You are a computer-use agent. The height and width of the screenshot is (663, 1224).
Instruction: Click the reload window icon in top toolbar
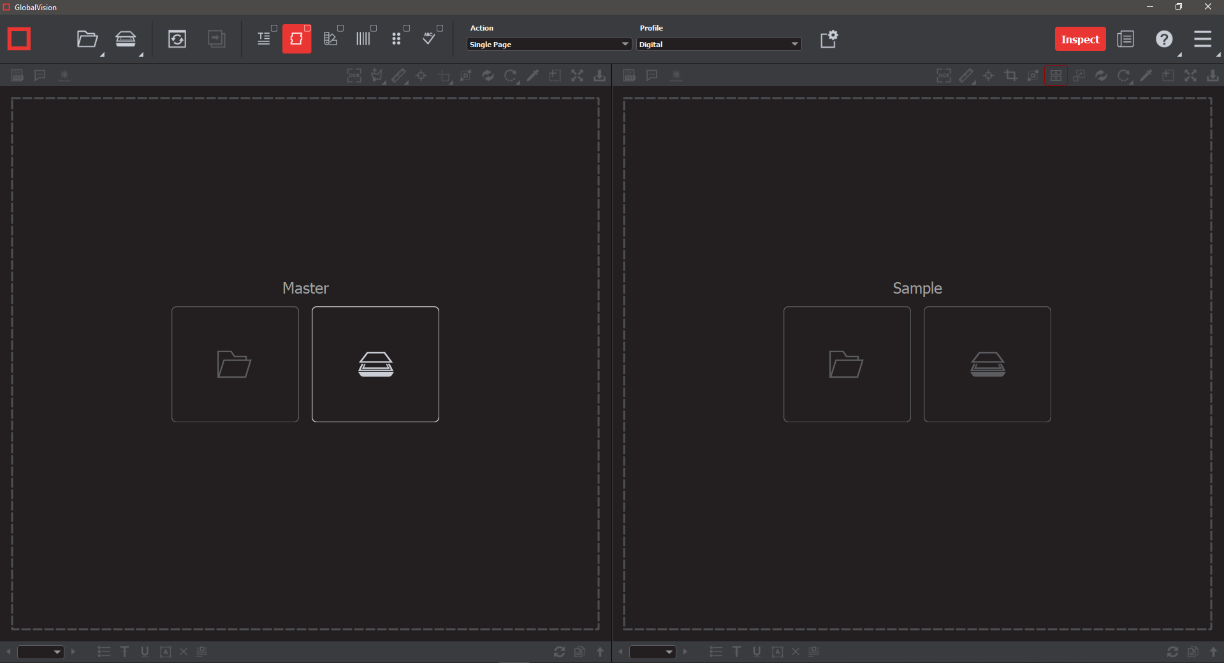tap(177, 39)
